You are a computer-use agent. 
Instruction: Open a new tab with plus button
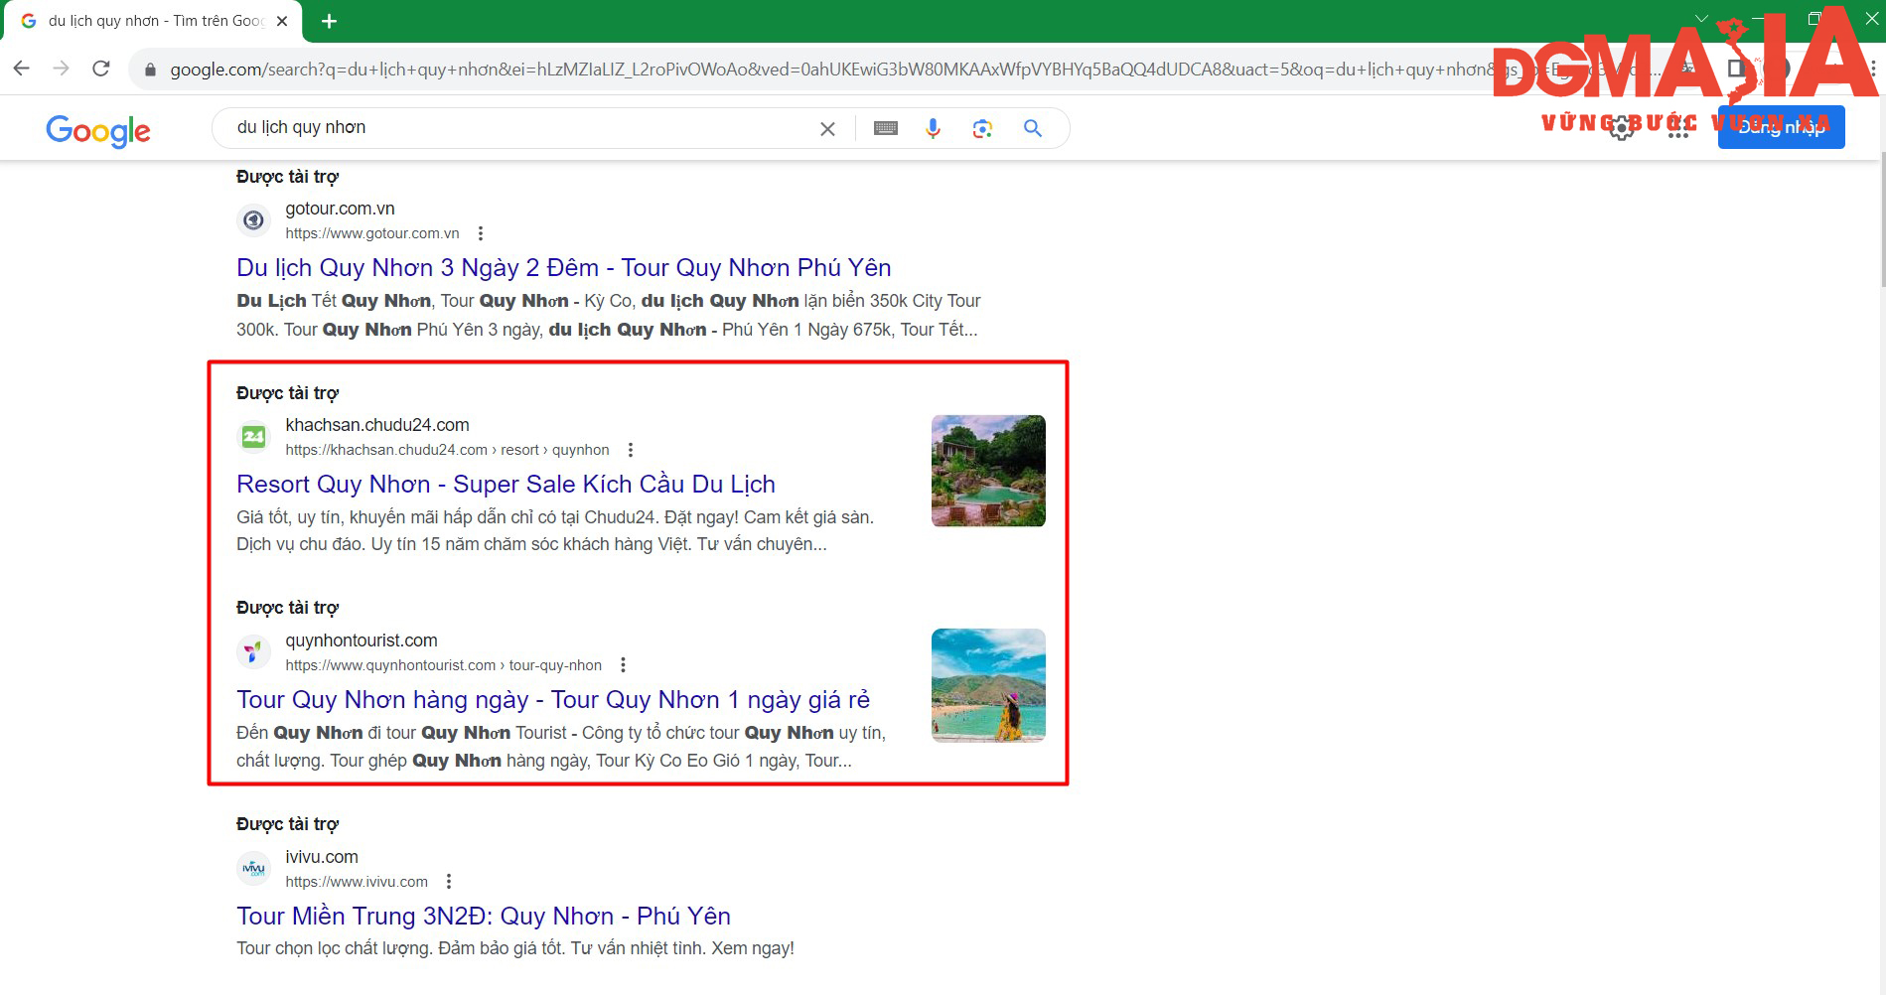(x=330, y=21)
